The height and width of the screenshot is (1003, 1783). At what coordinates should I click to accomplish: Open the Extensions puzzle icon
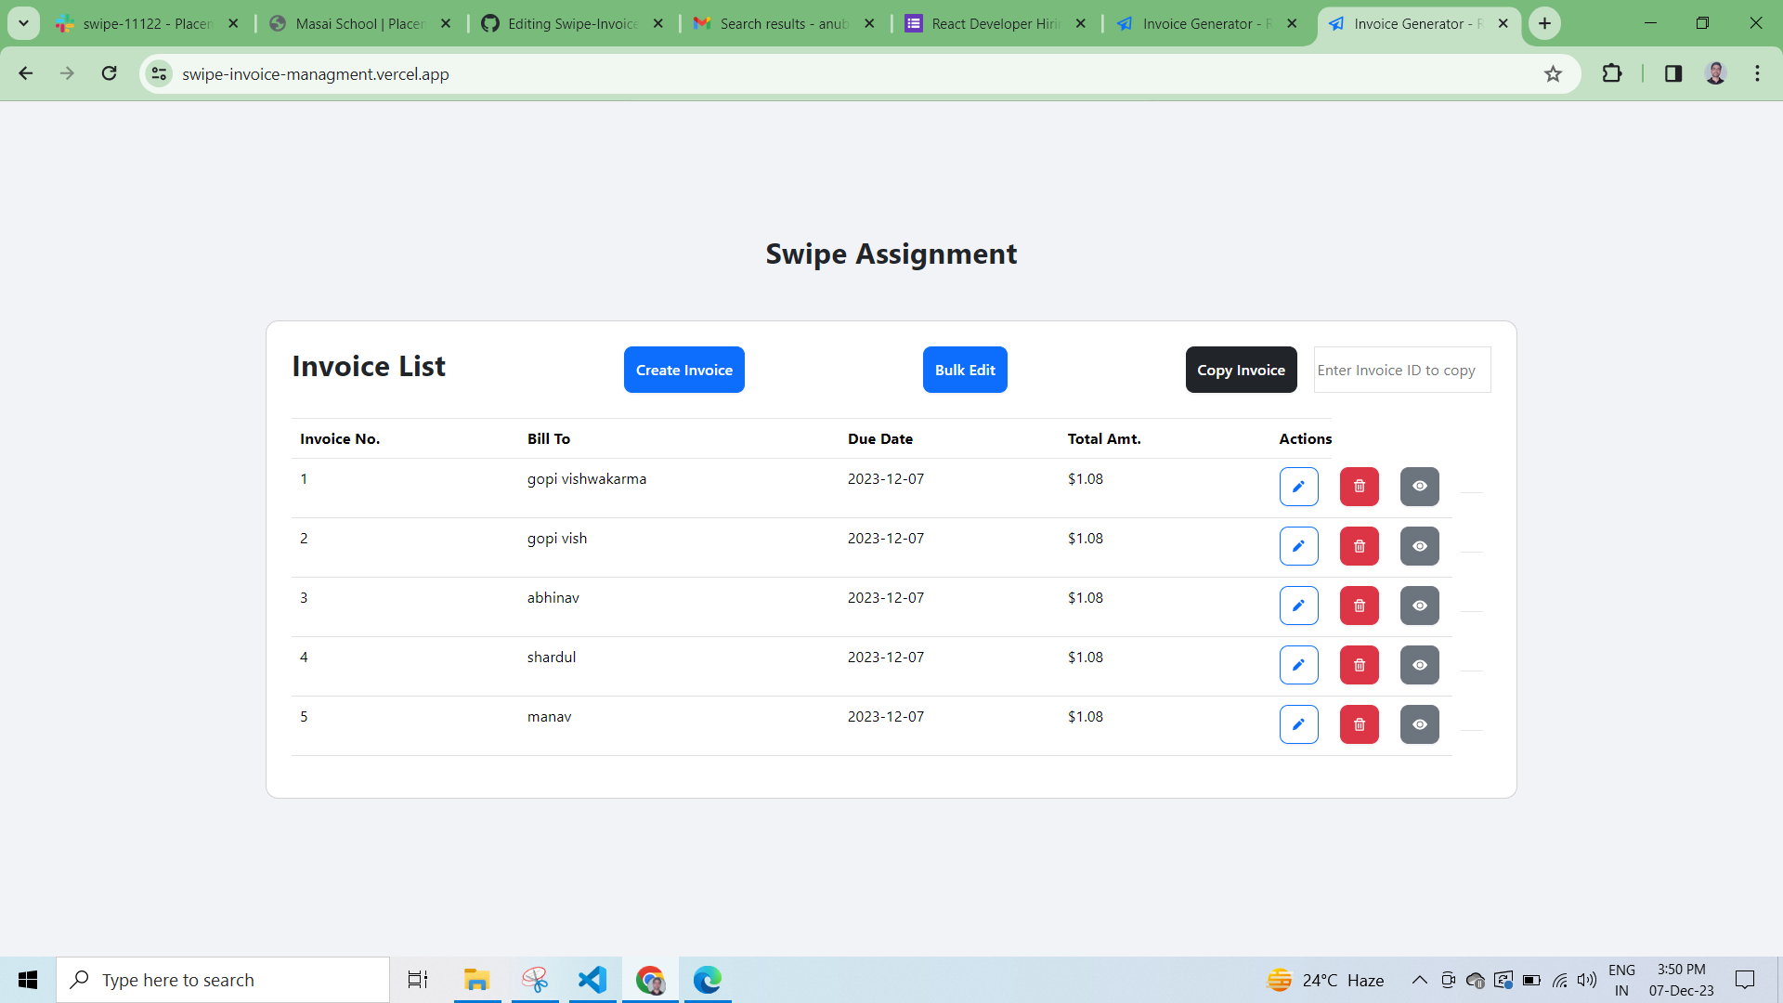[1612, 73]
